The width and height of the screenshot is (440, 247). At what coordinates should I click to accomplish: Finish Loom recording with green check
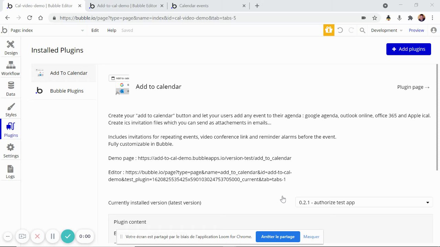coord(68,236)
